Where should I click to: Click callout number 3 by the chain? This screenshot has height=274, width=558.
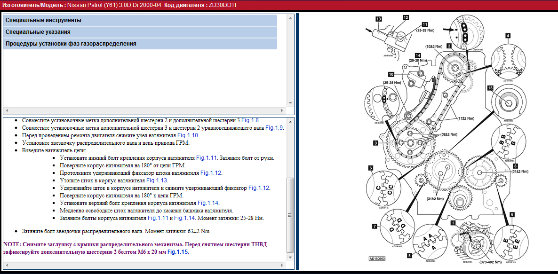[x=376, y=143]
